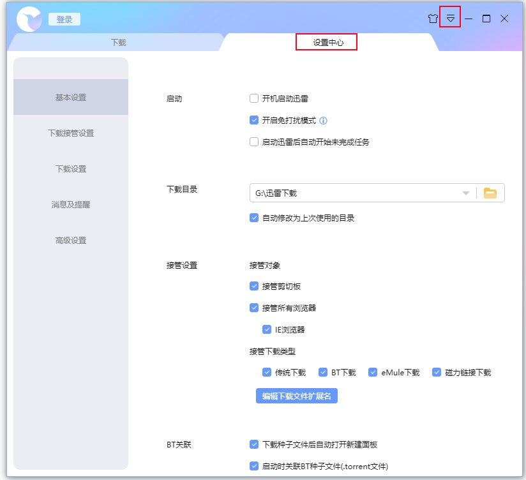Image resolution: width=526 pixels, height=480 pixels.
Task: Select 高级设置 from the sidebar
Action: tap(70, 240)
